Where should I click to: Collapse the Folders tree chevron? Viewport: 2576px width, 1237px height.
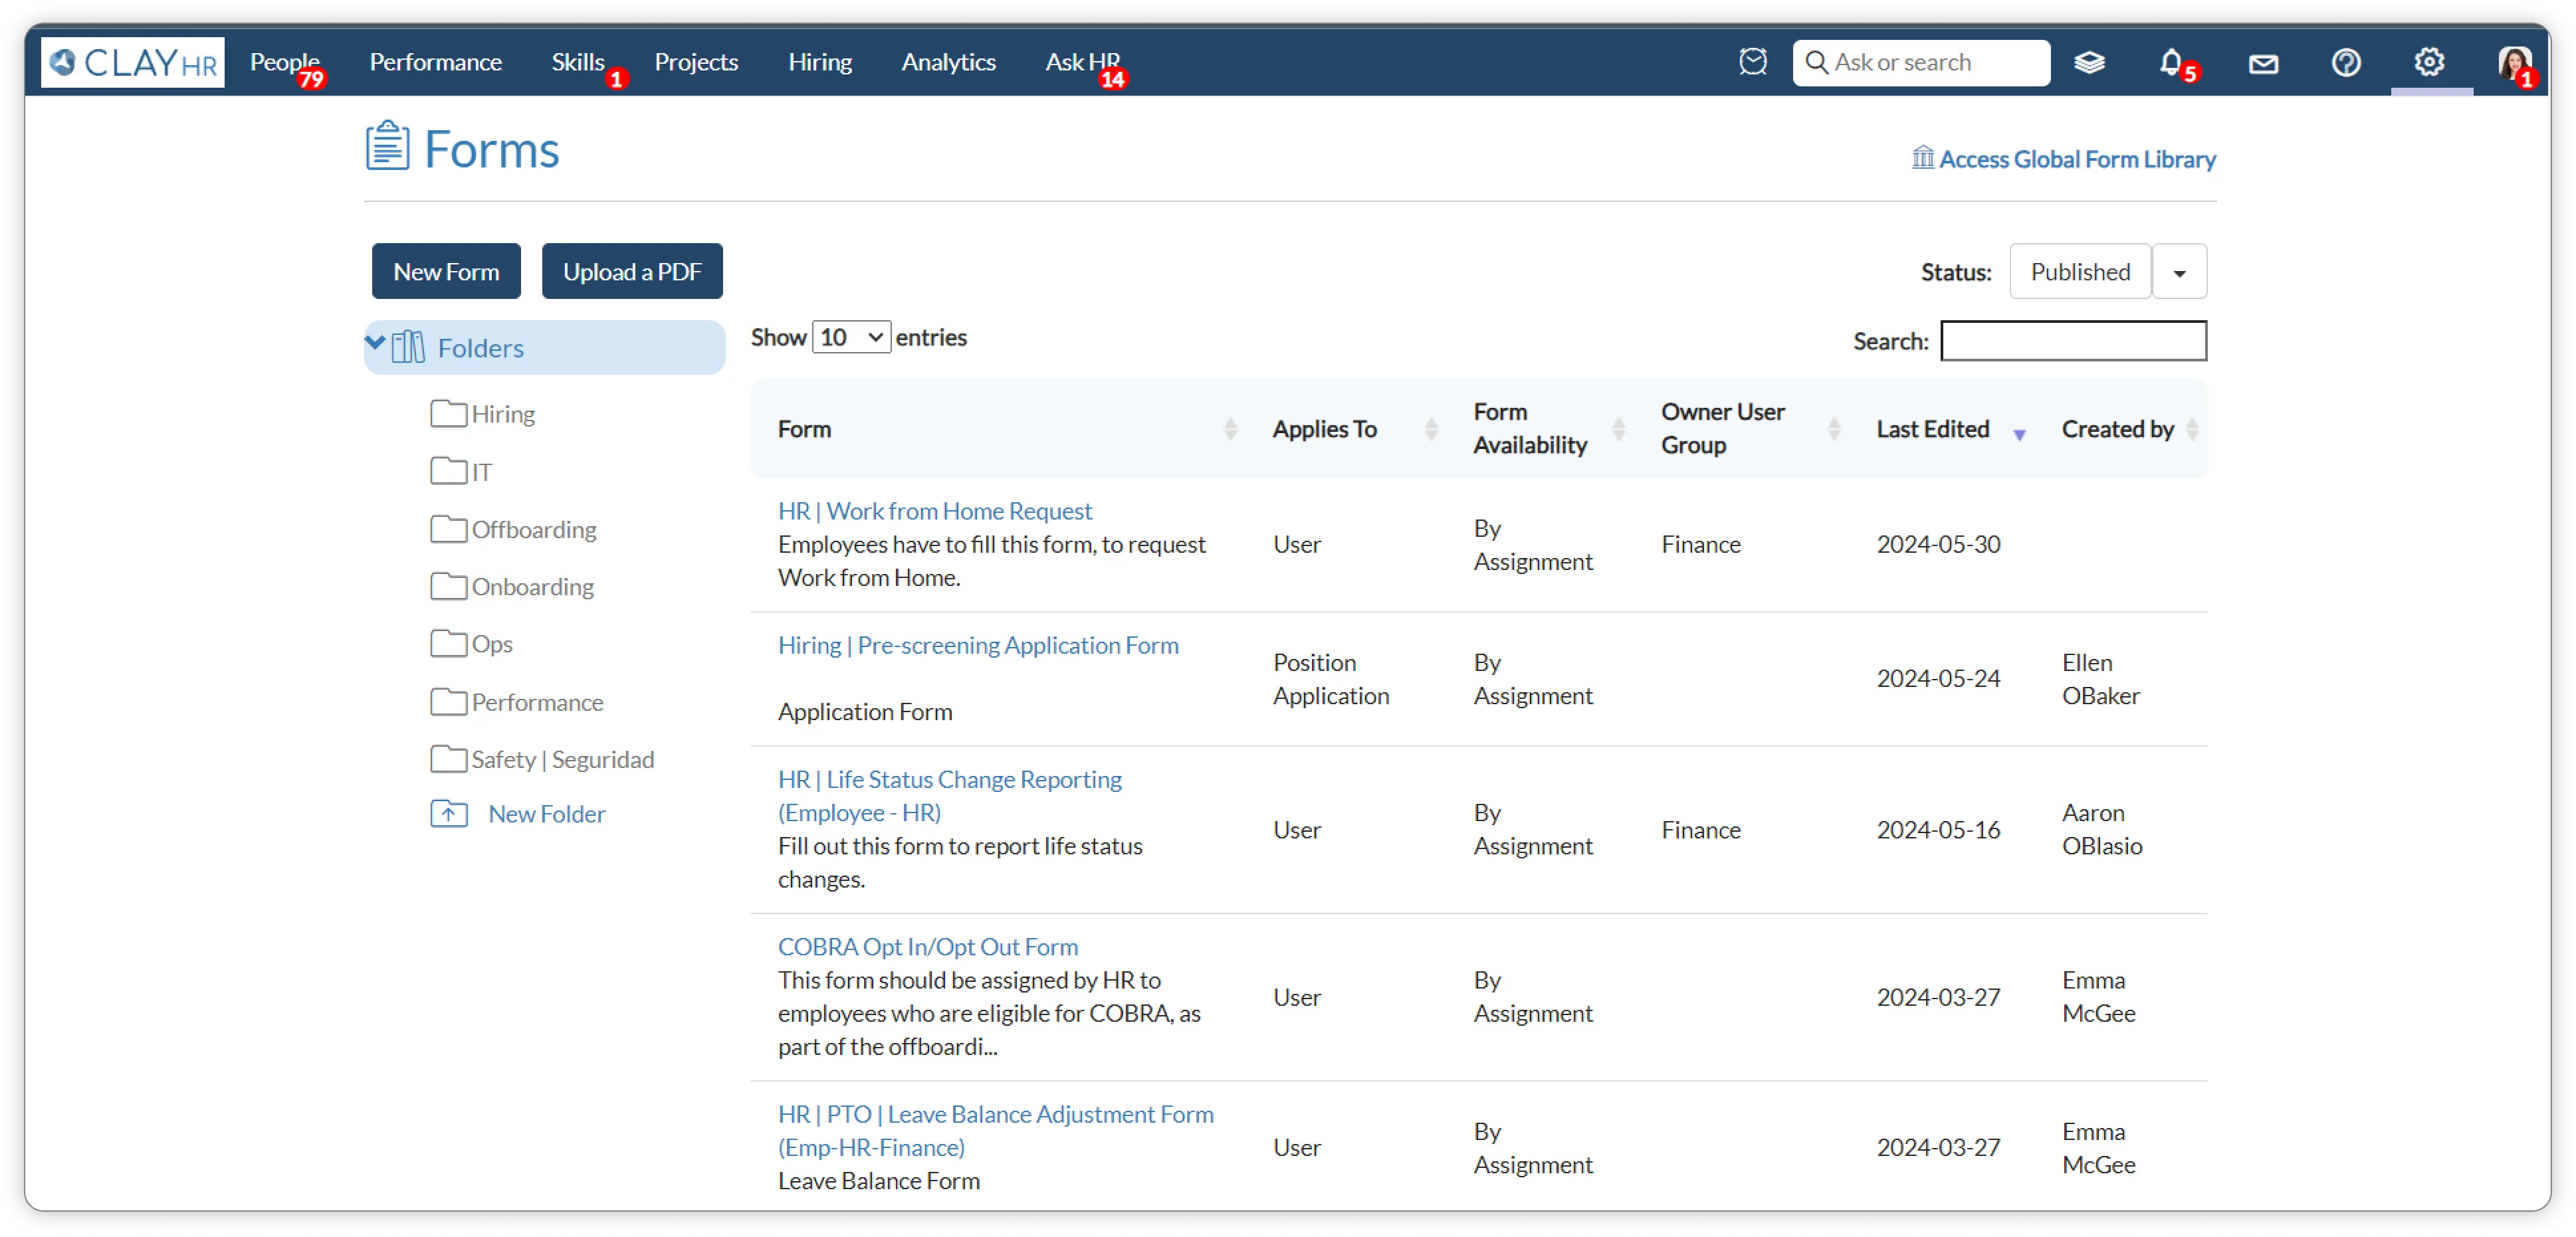376,343
